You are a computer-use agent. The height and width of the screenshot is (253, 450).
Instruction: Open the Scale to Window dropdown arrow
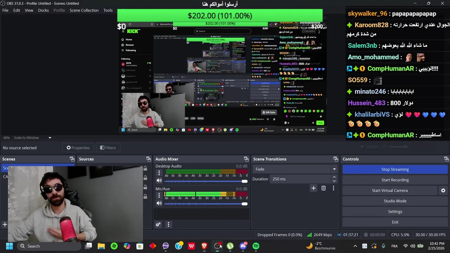pyautogui.click(x=50, y=138)
